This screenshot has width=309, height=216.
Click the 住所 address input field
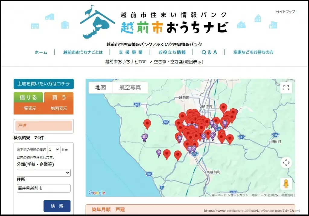coord(43,188)
